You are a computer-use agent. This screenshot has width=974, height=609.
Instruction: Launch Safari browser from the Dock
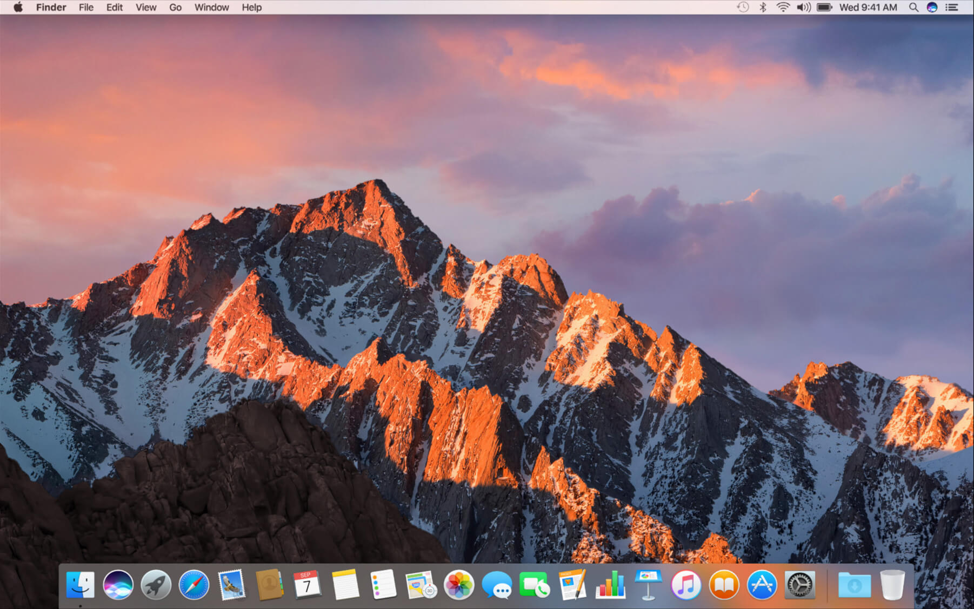tap(194, 585)
